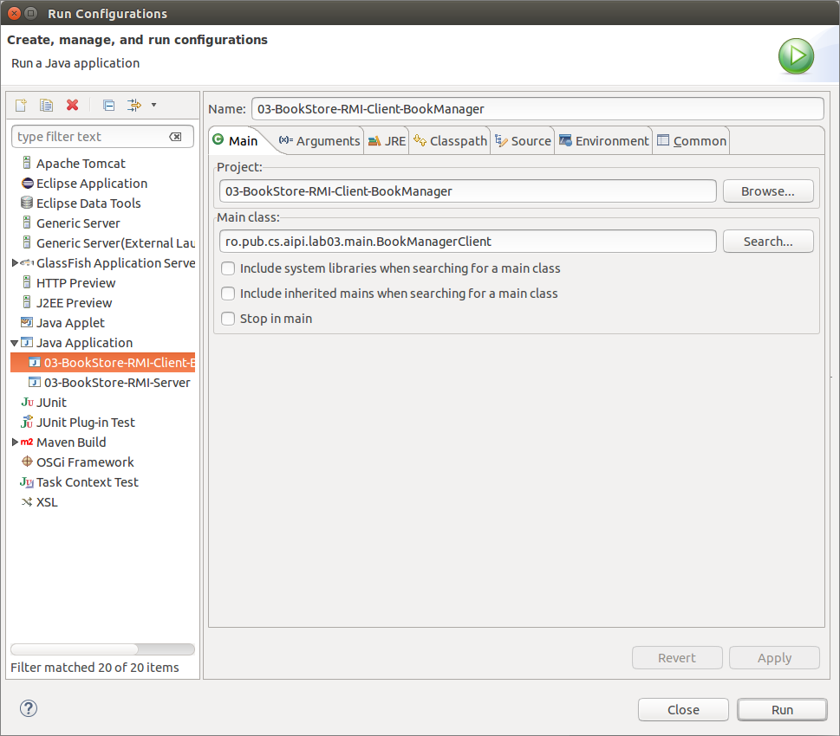Screen dimensions: 840x736
Task: Select 03-BookStore-RMI-Client configuration in tree
Action: click(103, 363)
